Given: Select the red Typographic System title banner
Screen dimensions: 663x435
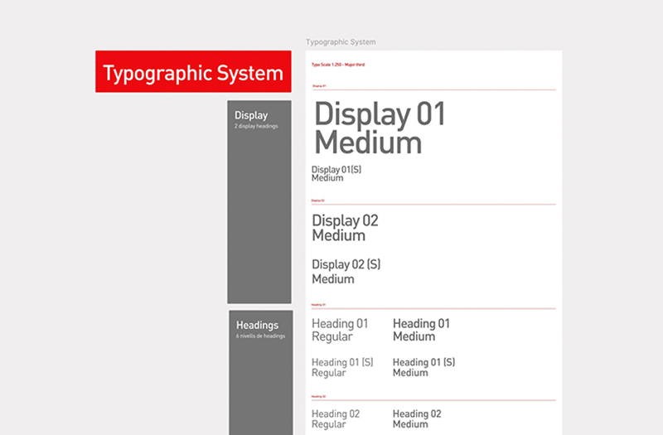Looking at the screenshot, I should pyautogui.click(x=193, y=72).
